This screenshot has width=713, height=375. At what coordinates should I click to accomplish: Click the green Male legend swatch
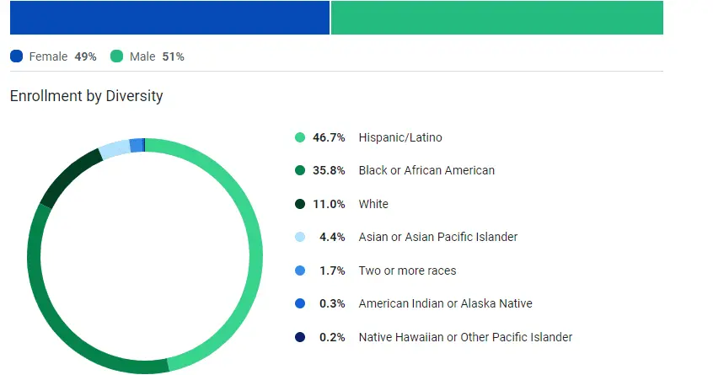116,56
